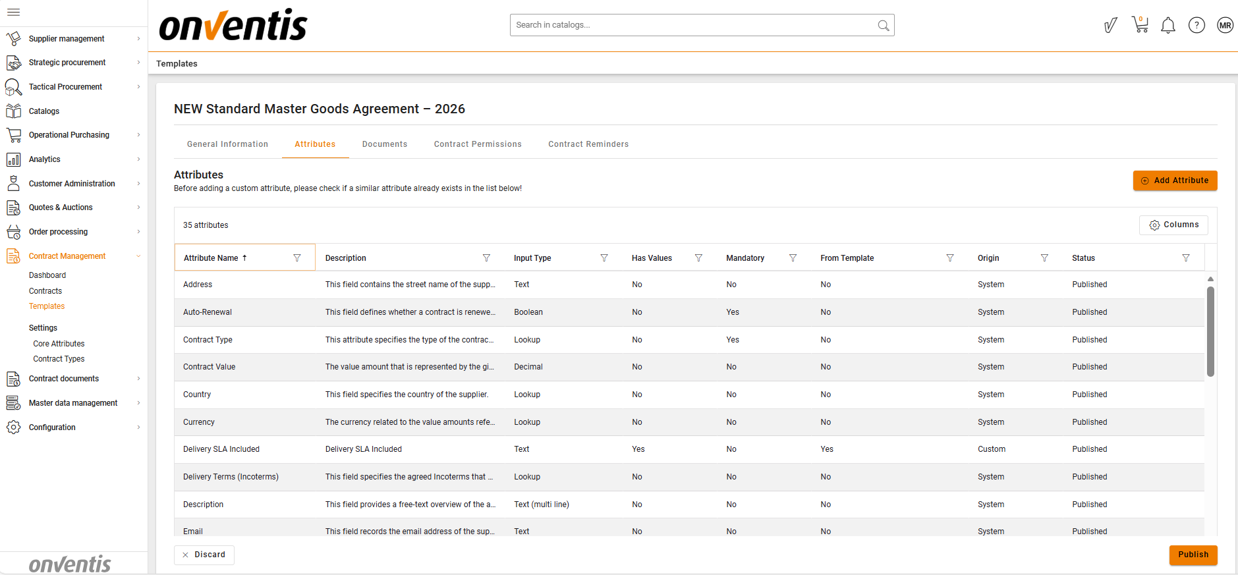
Task: Click the magnifier icon in catalog search
Action: tap(883, 25)
